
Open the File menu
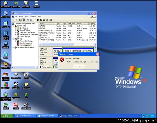pyautogui.click(x=16, y=17)
